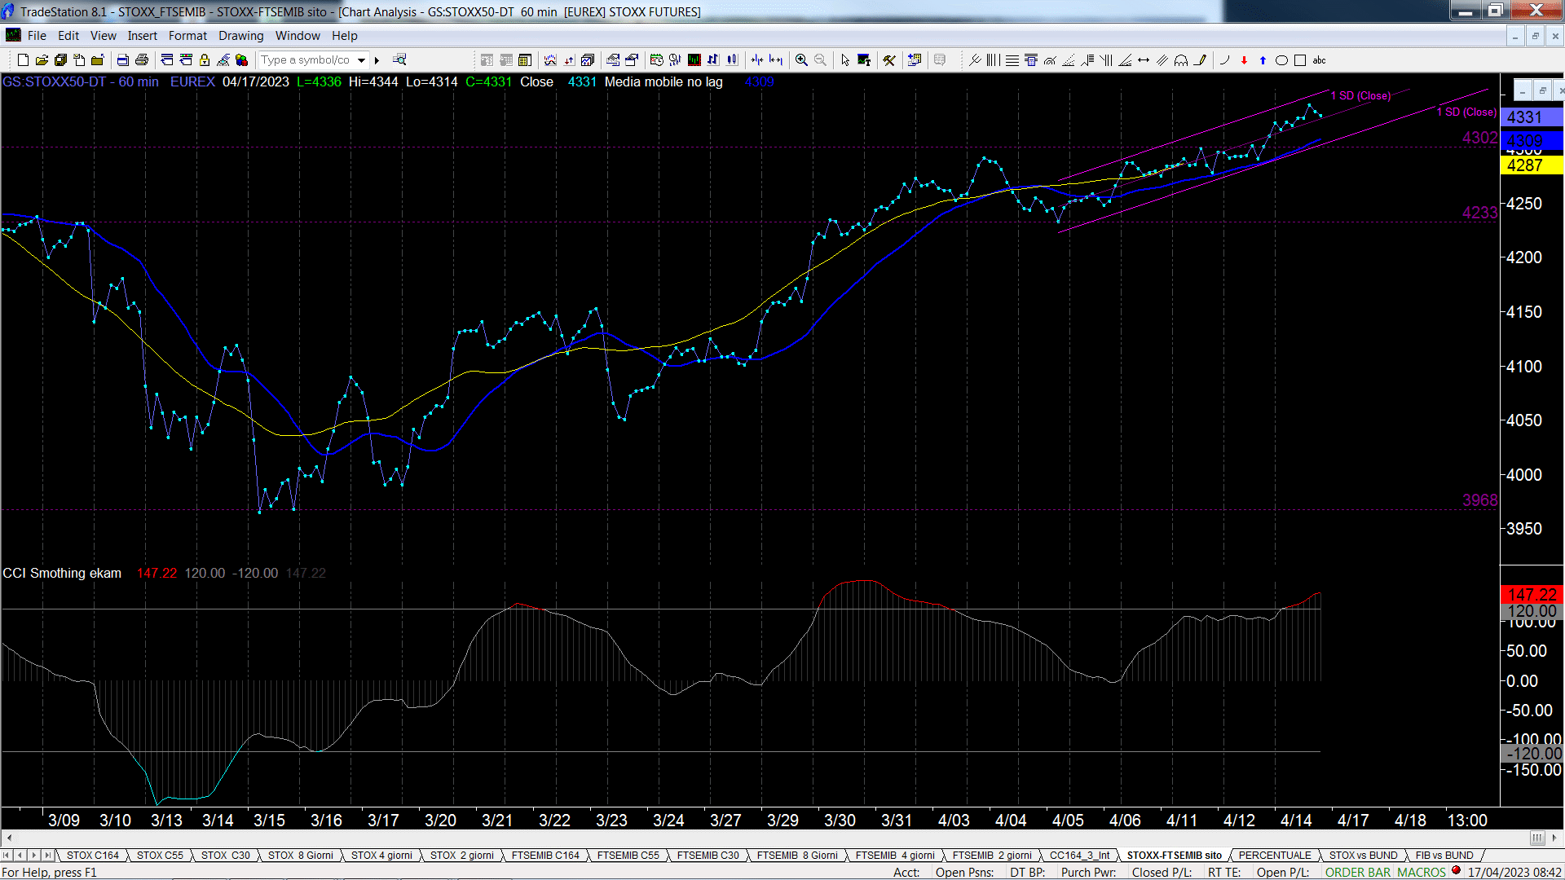Viewport: 1565px width, 880px height.
Task: Open the Insert menu
Action: click(x=143, y=36)
